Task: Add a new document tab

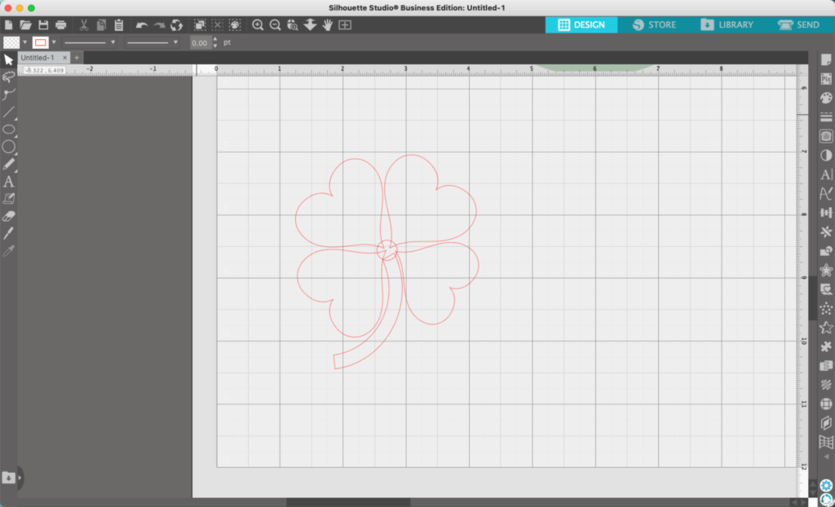Action: [x=77, y=58]
